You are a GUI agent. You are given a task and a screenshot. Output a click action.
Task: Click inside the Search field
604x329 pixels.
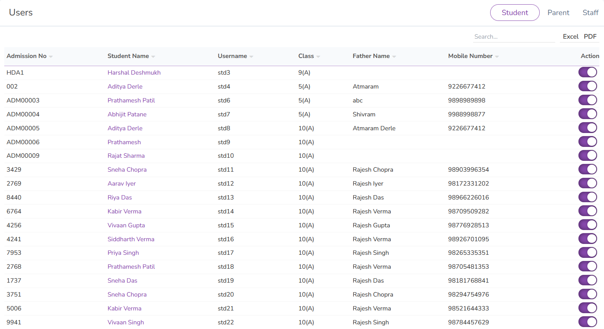(x=514, y=36)
